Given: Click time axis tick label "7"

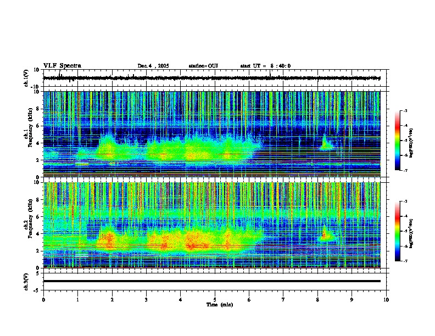Looking at the screenshot, I should tap(283, 300).
